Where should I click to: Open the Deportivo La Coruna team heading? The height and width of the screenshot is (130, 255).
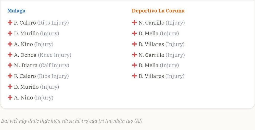click(158, 11)
